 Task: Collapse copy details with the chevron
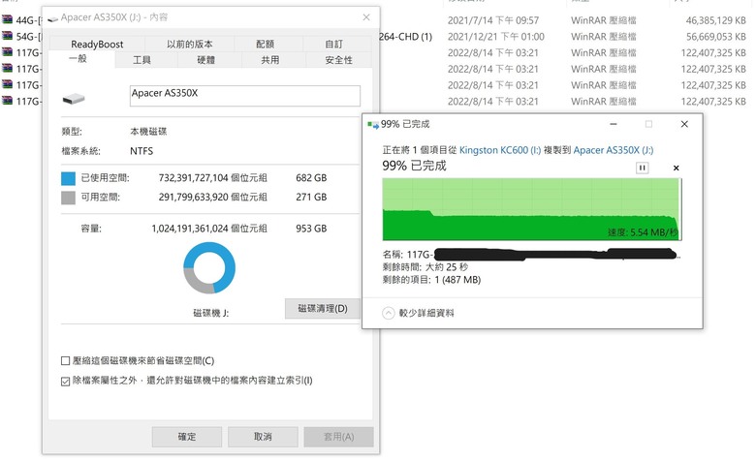(x=388, y=313)
